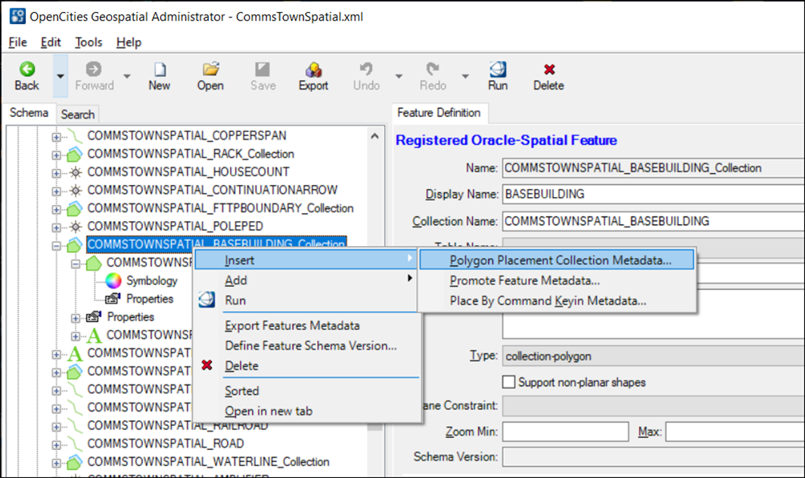Switch to the Search tab
This screenshot has height=478, width=805.
(x=77, y=115)
